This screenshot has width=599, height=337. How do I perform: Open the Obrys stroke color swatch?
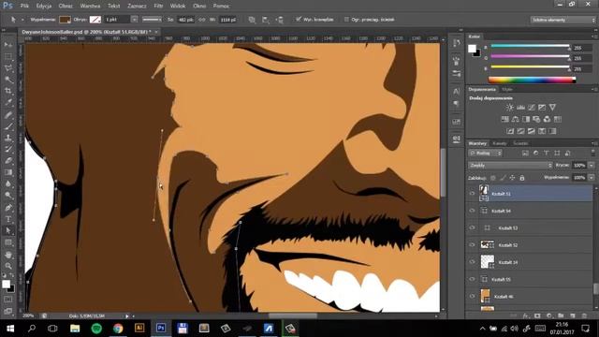(95, 19)
